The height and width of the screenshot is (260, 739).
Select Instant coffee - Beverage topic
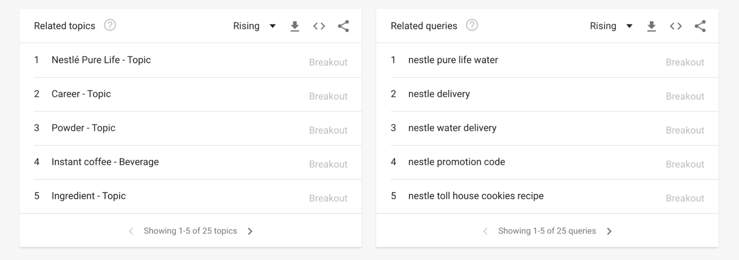click(105, 162)
